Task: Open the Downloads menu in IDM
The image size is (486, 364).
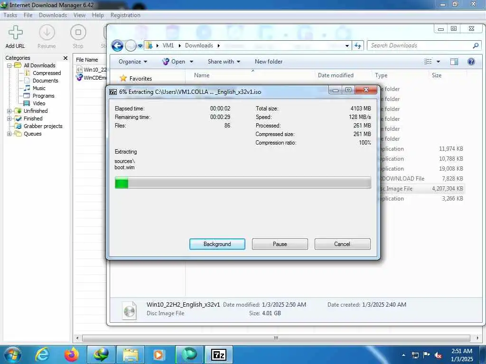Action: 53,15
